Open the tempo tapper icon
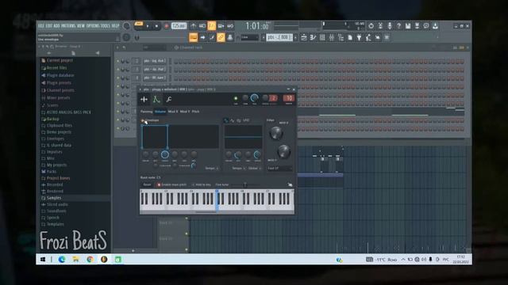The image size is (508, 285). (368, 37)
